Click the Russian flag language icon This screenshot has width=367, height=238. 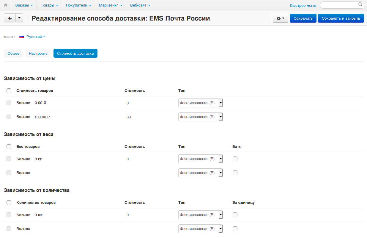click(21, 37)
